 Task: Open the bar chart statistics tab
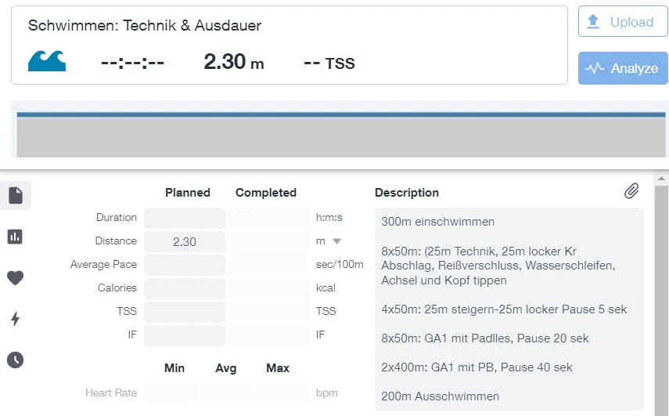pyautogui.click(x=15, y=236)
